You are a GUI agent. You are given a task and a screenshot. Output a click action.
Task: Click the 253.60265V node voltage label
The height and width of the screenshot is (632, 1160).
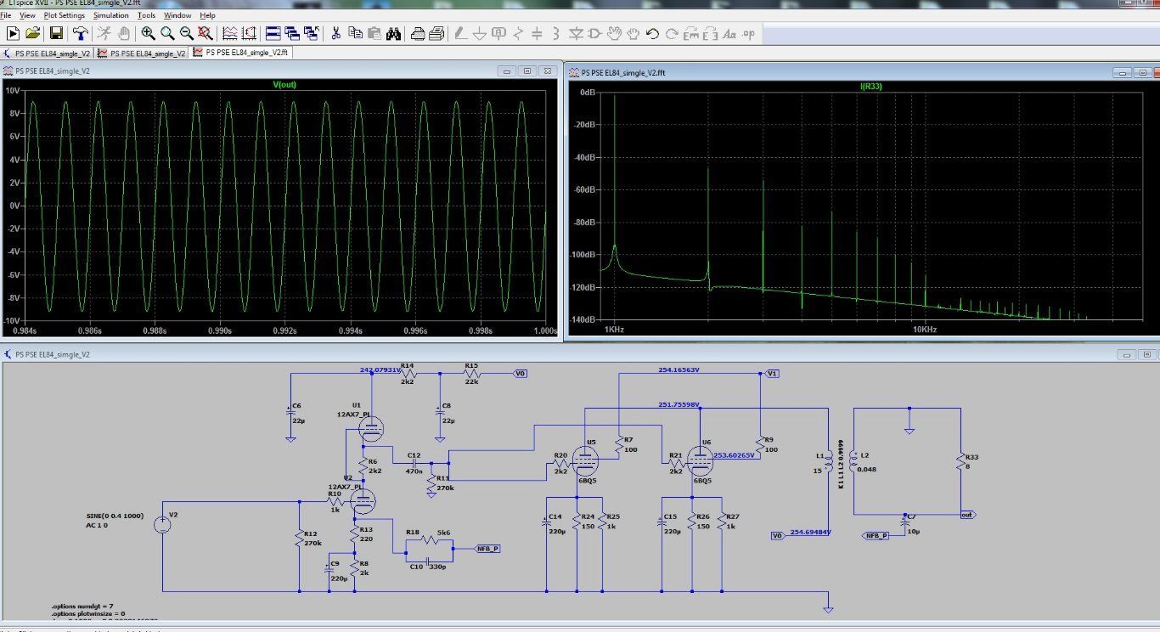[x=733, y=455]
